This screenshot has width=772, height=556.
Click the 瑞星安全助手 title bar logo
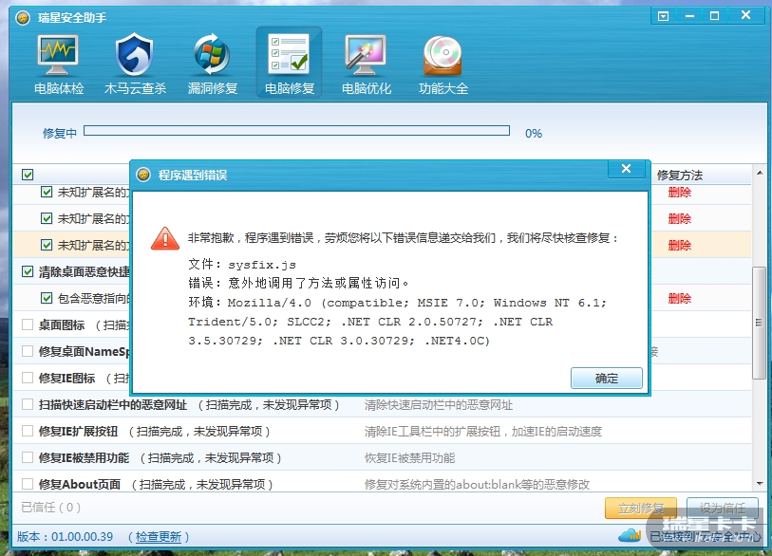pyautogui.click(x=22, y=18)
